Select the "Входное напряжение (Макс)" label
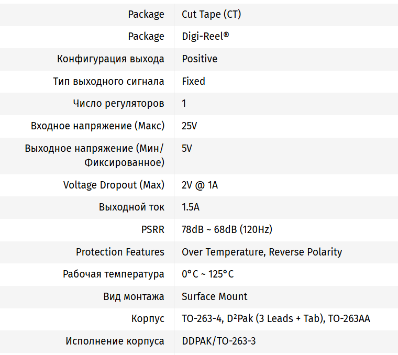This screenshot has height=355, width=398. point(97,126)
